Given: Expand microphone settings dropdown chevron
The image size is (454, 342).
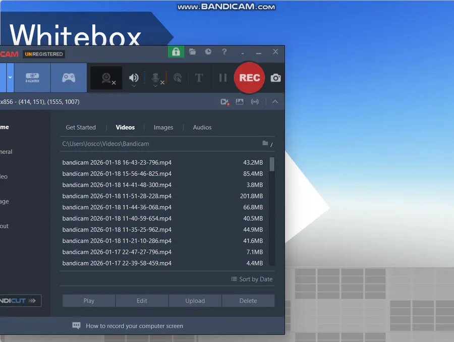Looking at the screenshot, I should [x=155, y=86].
